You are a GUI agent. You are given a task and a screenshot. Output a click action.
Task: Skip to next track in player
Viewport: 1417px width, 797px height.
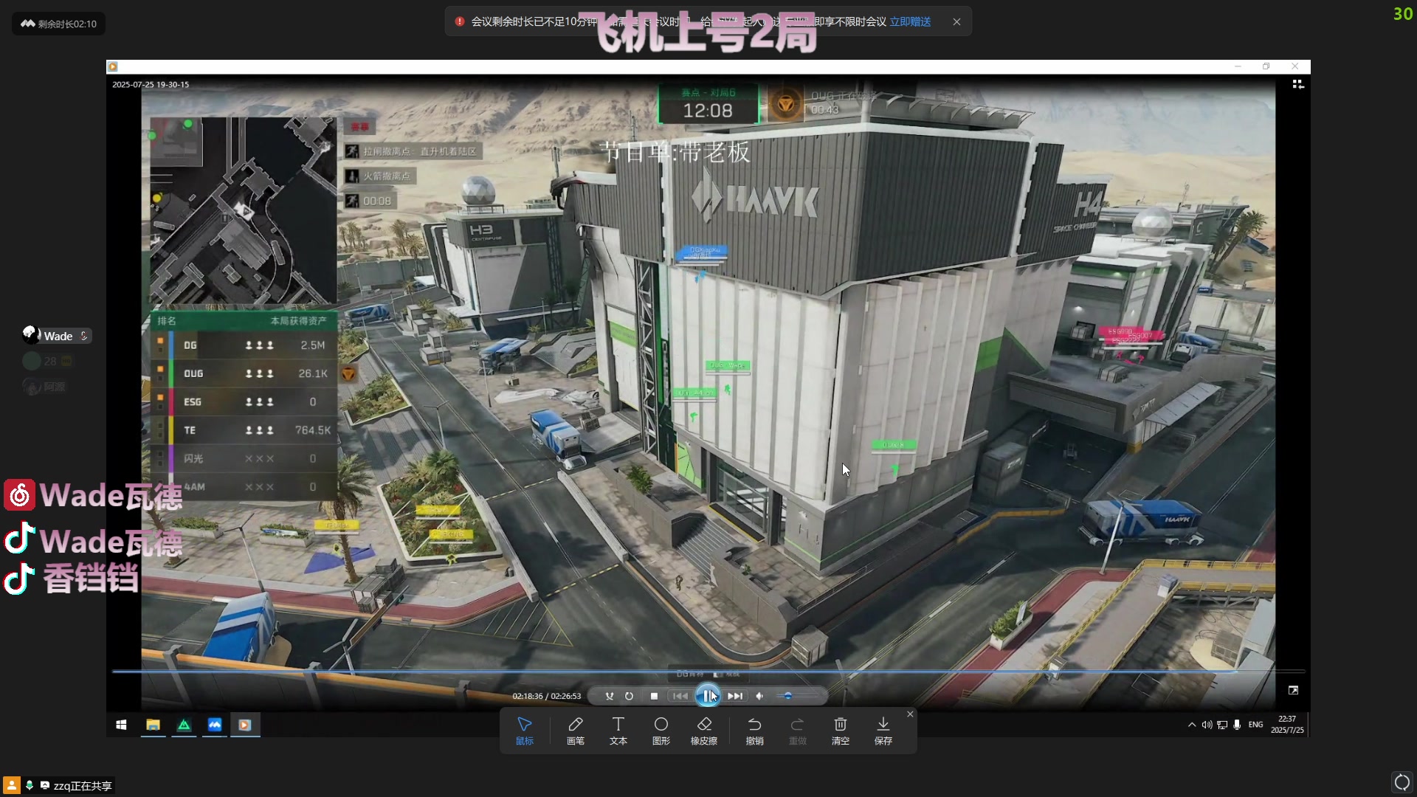[735, 696]
